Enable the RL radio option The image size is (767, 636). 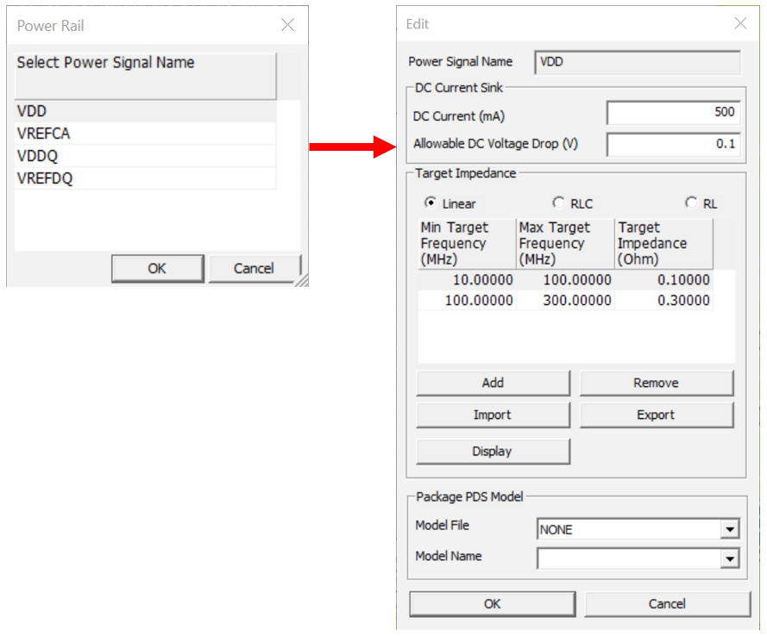[691, 203]
